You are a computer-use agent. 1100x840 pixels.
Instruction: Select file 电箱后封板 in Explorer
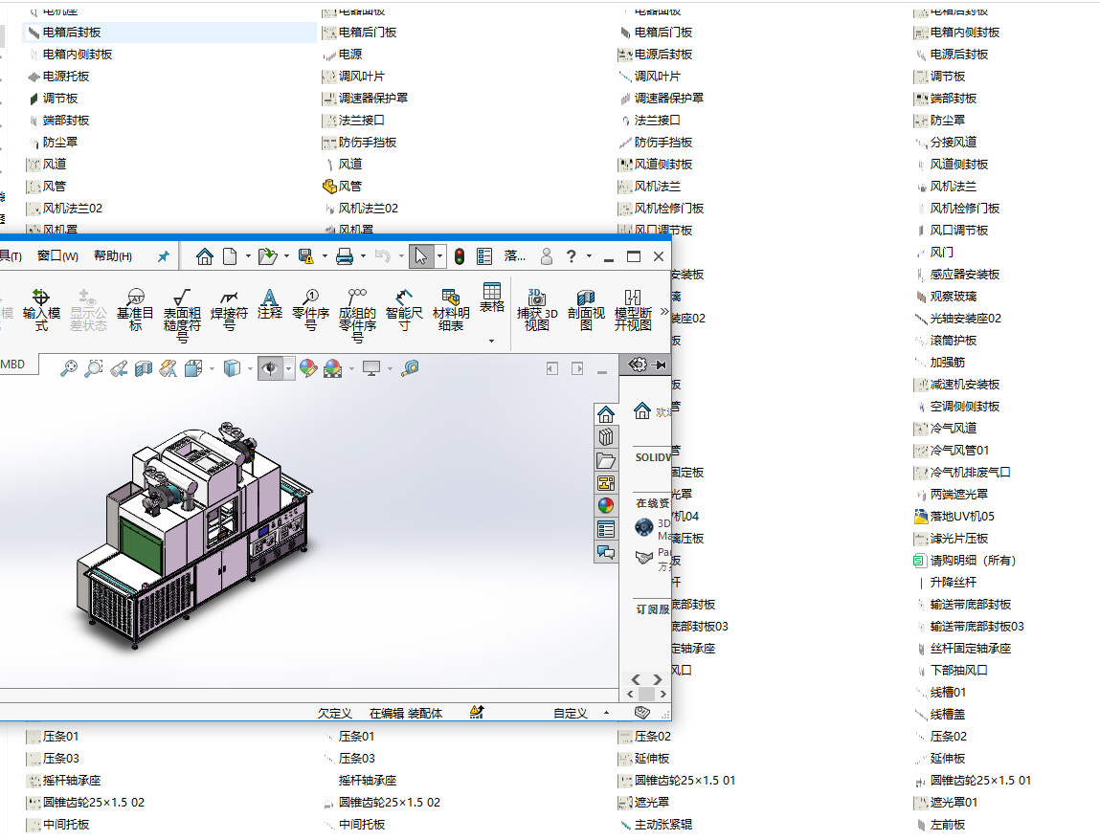pyautogui.click(x=169, y=33)
